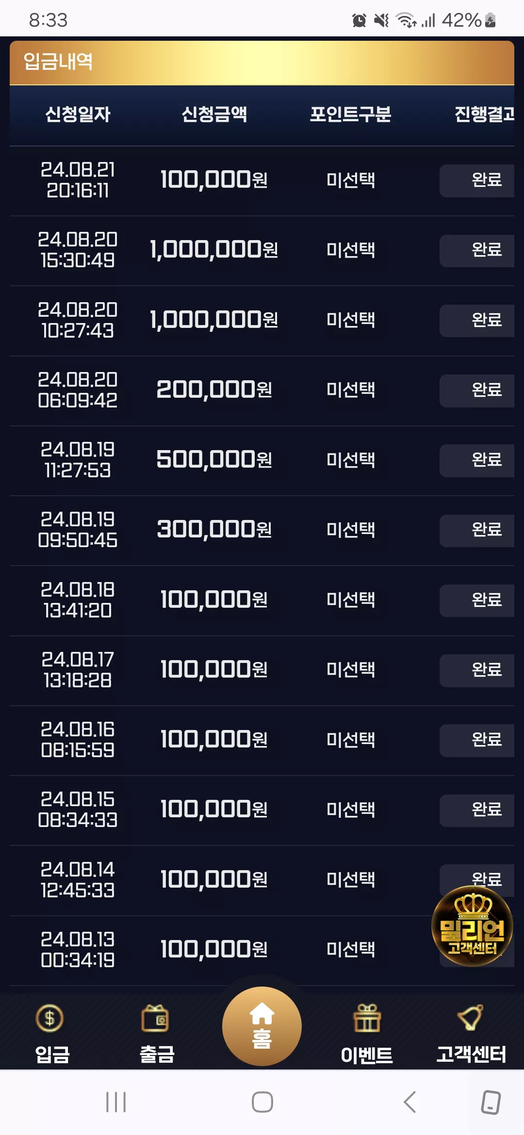Tap the rotate screen icon in navigation bar
Screen dimensions: 524x1135
491,1102
